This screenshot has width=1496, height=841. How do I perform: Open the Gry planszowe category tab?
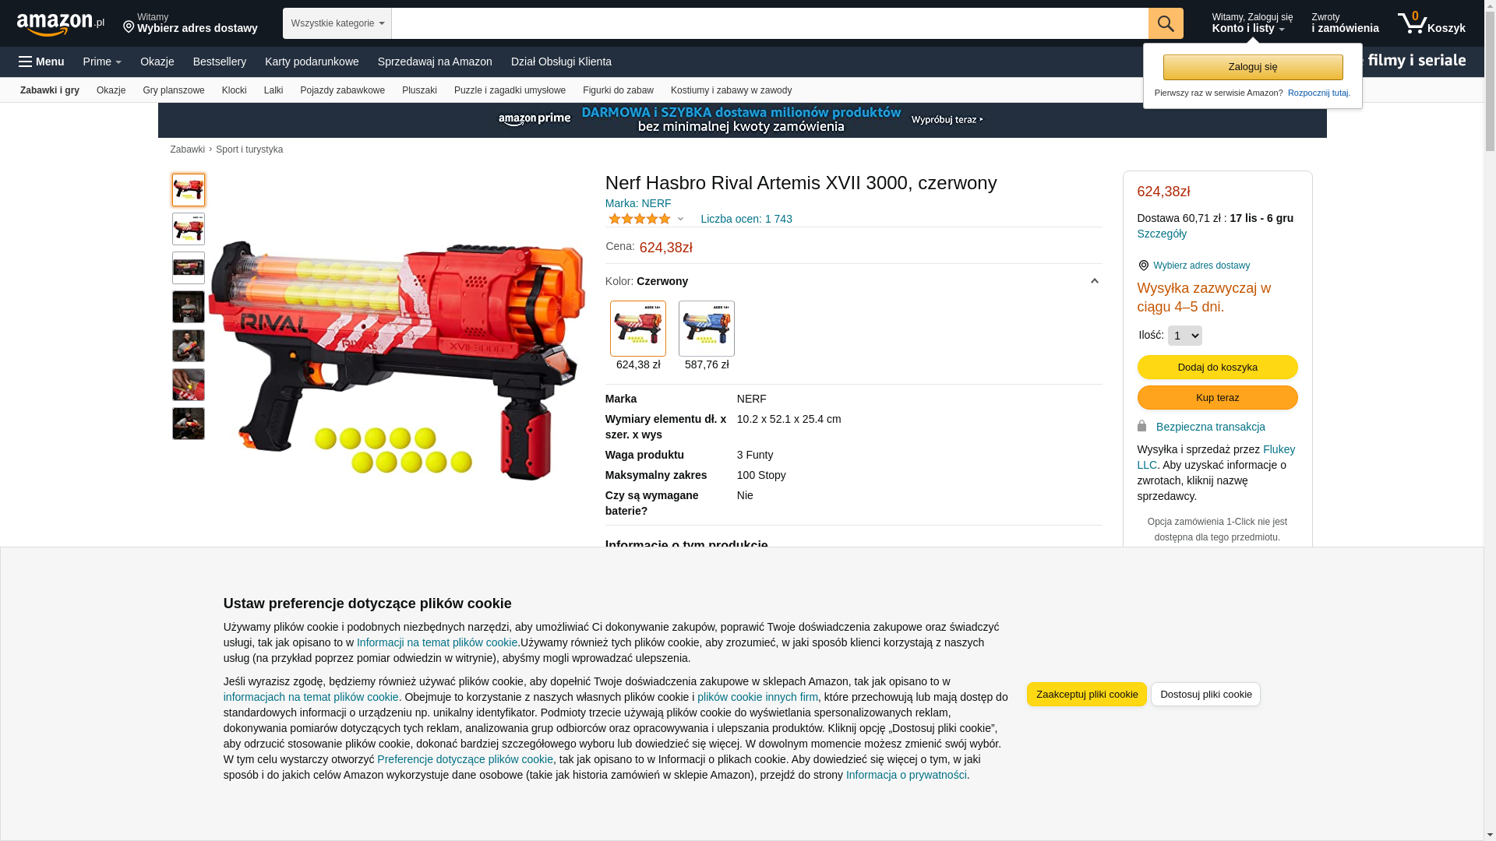(174, 90)
